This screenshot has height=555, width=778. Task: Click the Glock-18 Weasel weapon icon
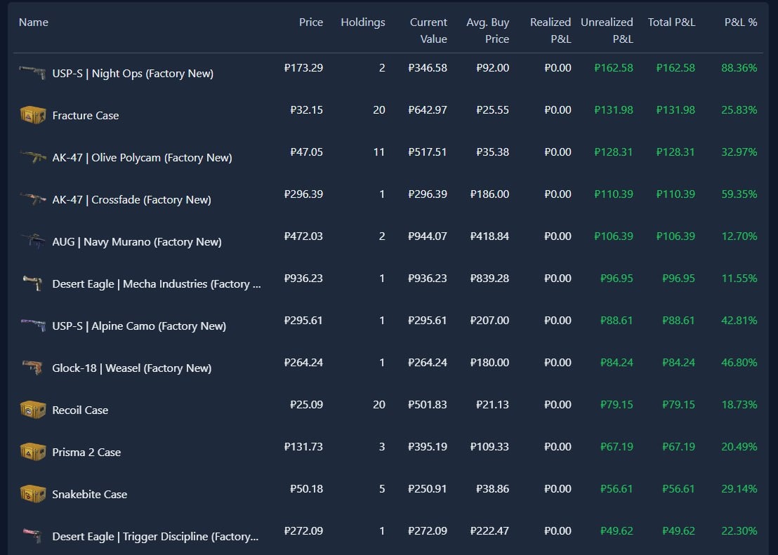pyautogui.click(x=33, y=368)
